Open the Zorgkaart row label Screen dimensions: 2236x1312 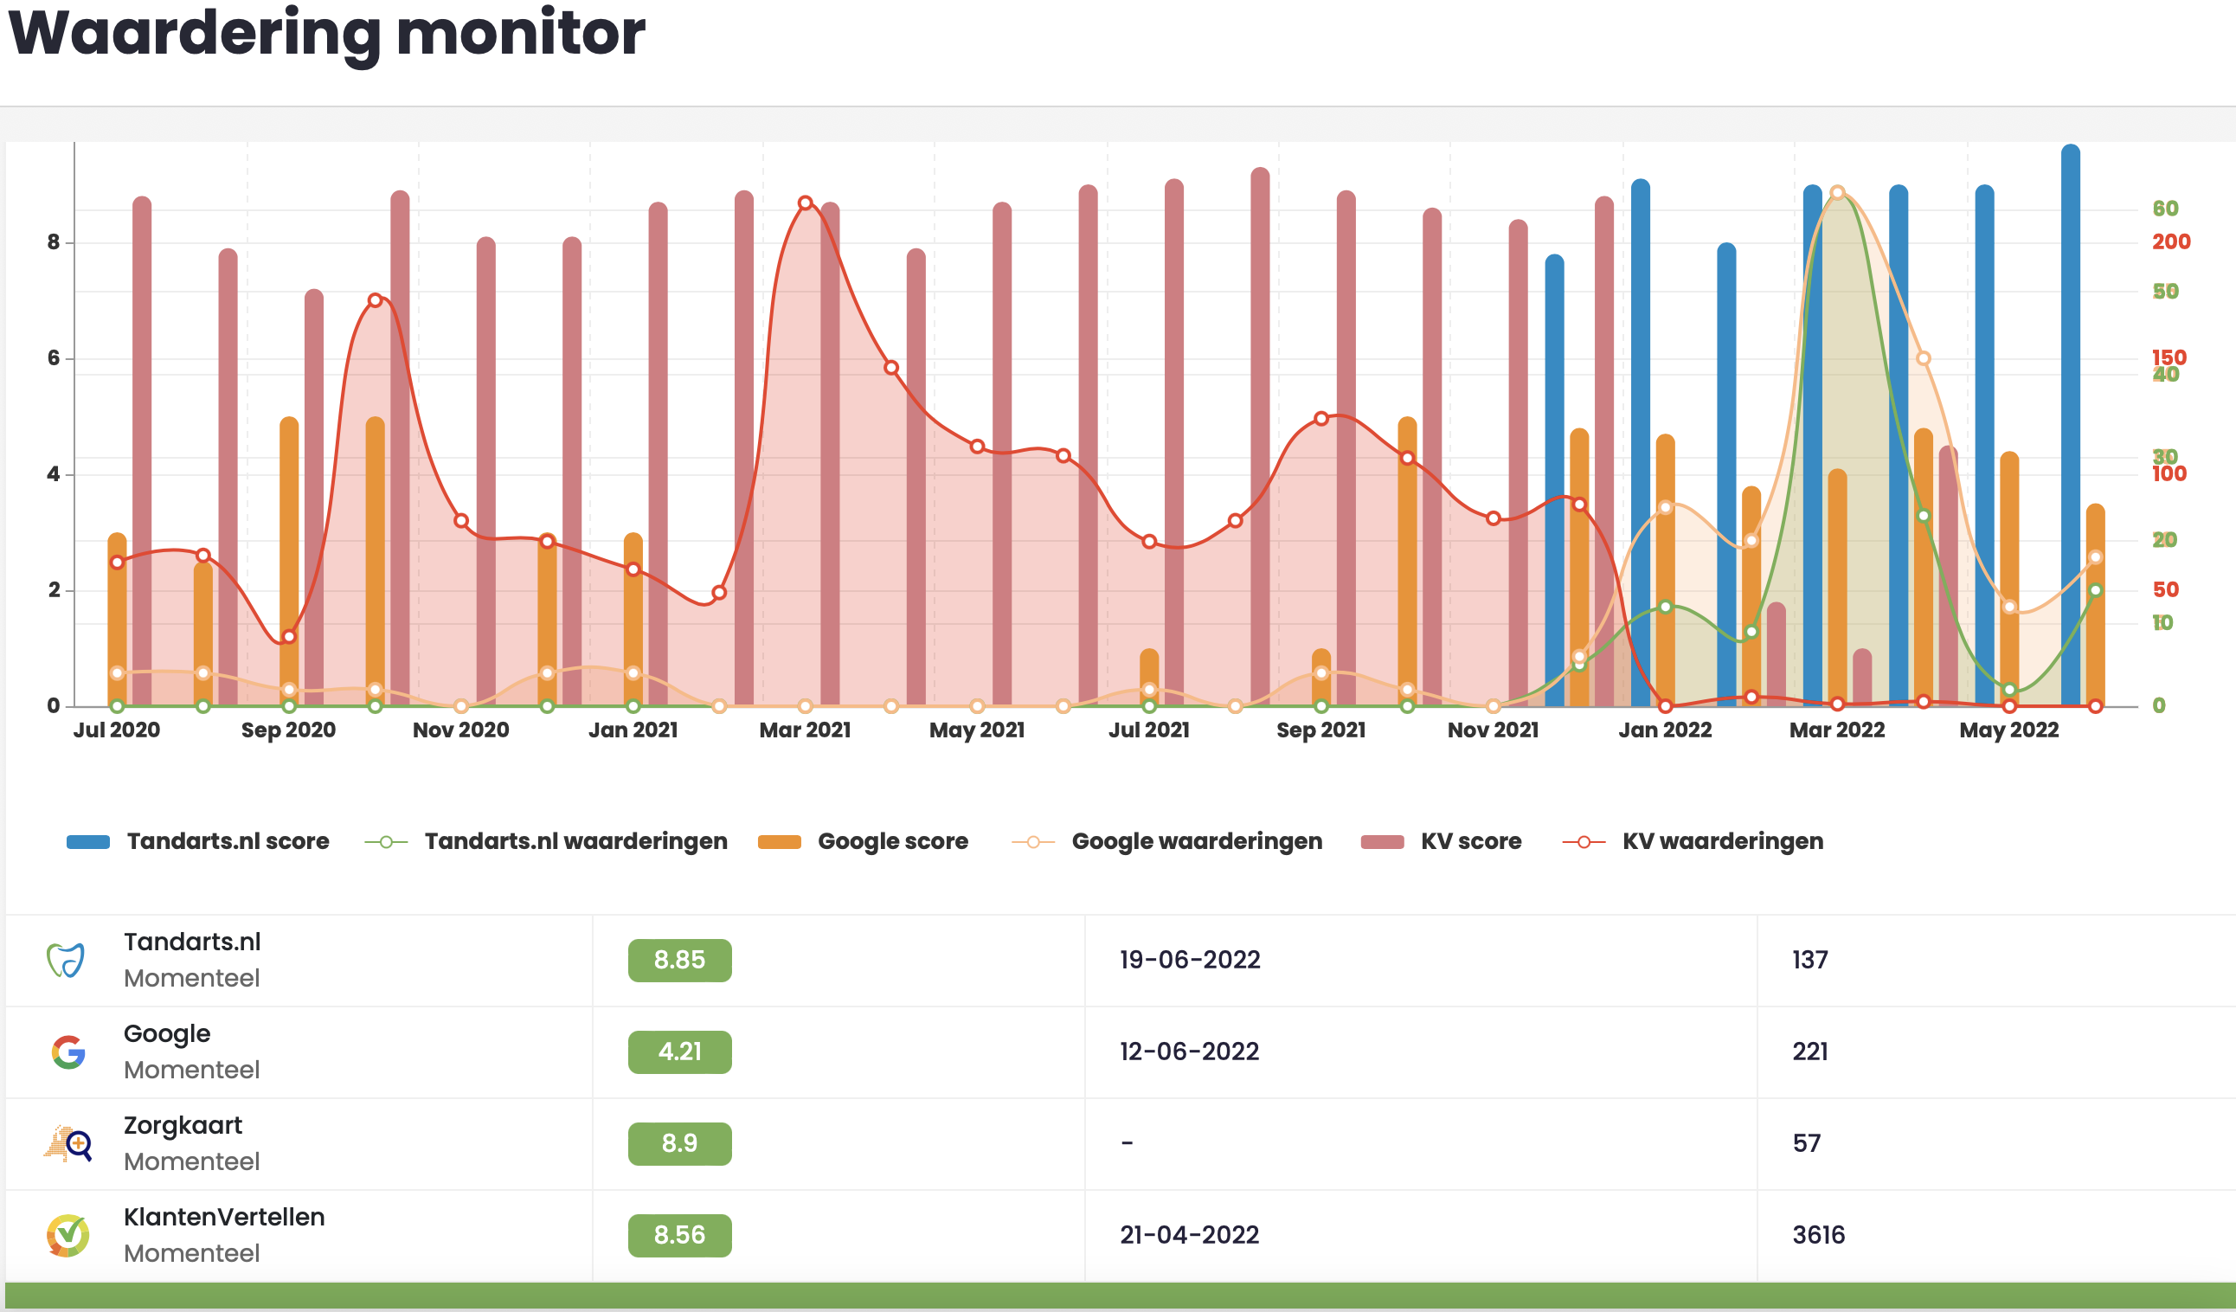pyautogui.click(x=183, y=1126)
